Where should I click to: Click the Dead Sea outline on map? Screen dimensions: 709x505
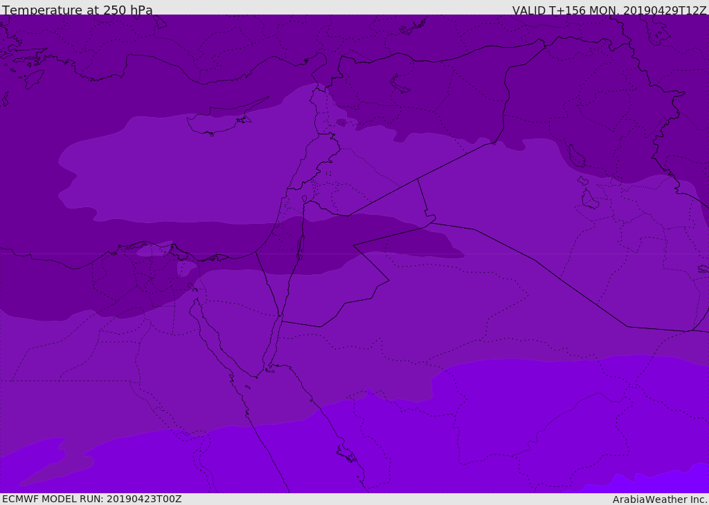300,245
